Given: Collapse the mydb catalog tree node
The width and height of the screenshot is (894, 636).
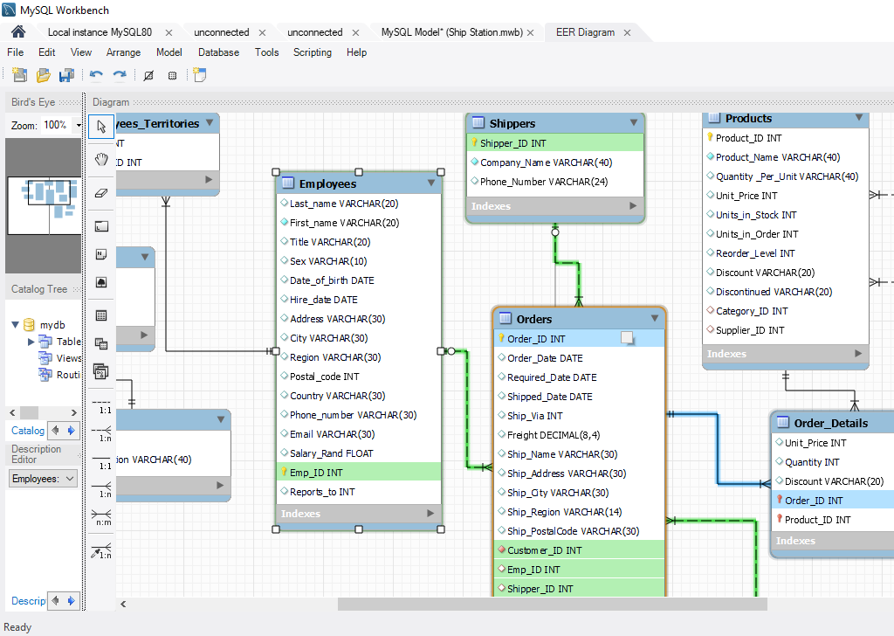Looking at the screenshot, I should (x=16, y=325).
